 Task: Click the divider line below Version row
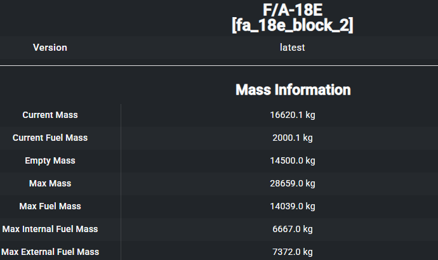(219, 65)
